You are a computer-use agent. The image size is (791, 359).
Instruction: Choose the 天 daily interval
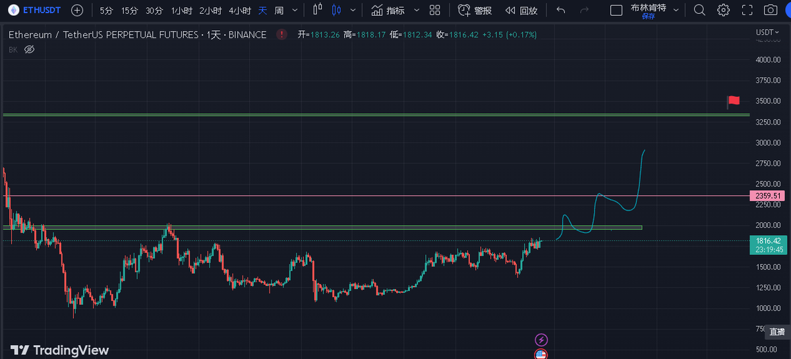(x=262, y=11)
